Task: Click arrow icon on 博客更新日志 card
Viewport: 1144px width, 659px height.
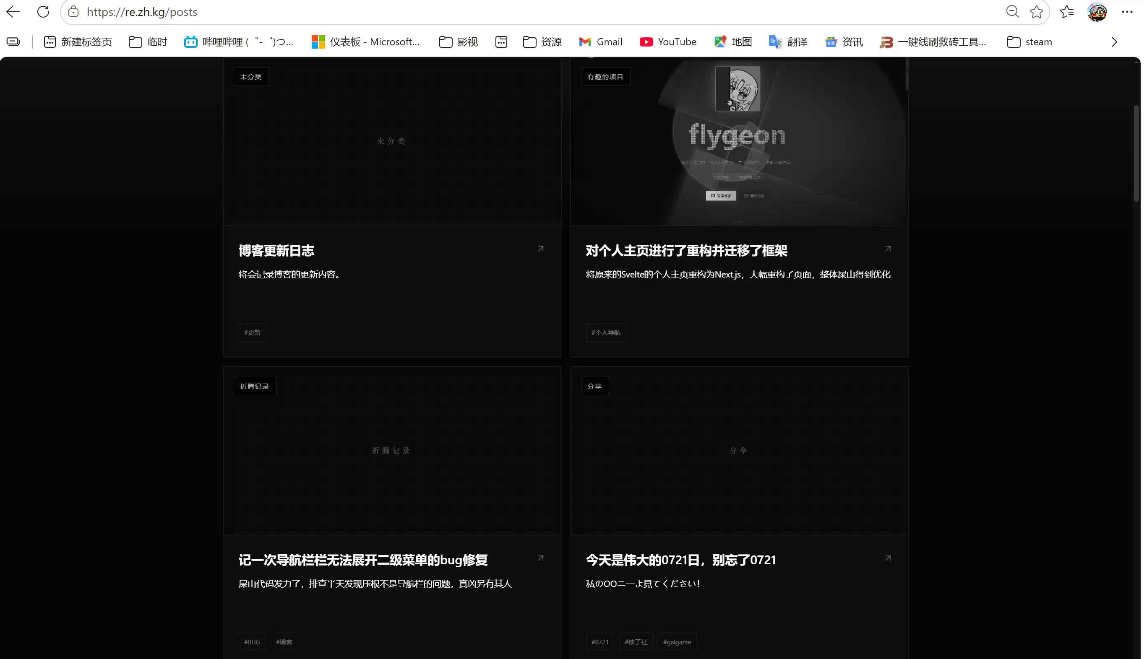Action: pos(540,249)
